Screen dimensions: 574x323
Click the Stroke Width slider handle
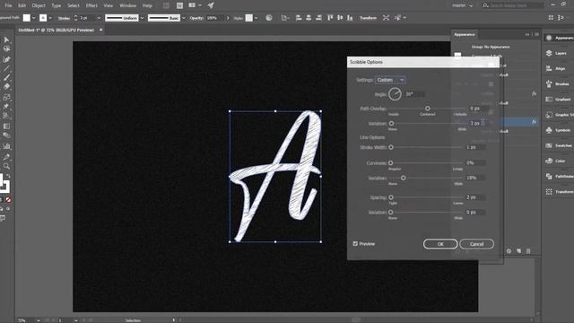(x=391, y=147)
